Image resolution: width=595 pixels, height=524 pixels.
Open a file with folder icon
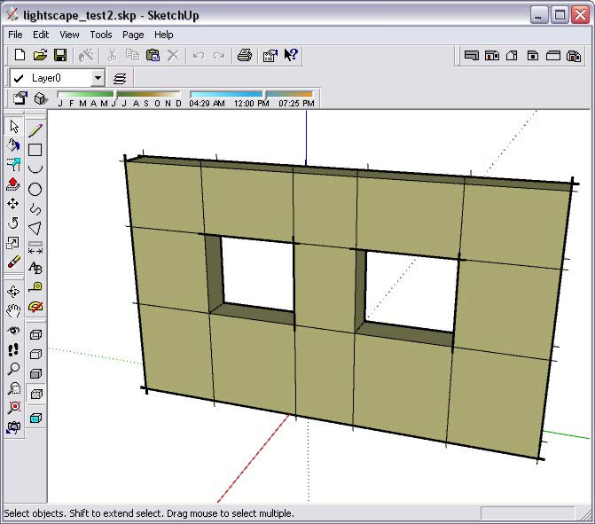(40, 55)
